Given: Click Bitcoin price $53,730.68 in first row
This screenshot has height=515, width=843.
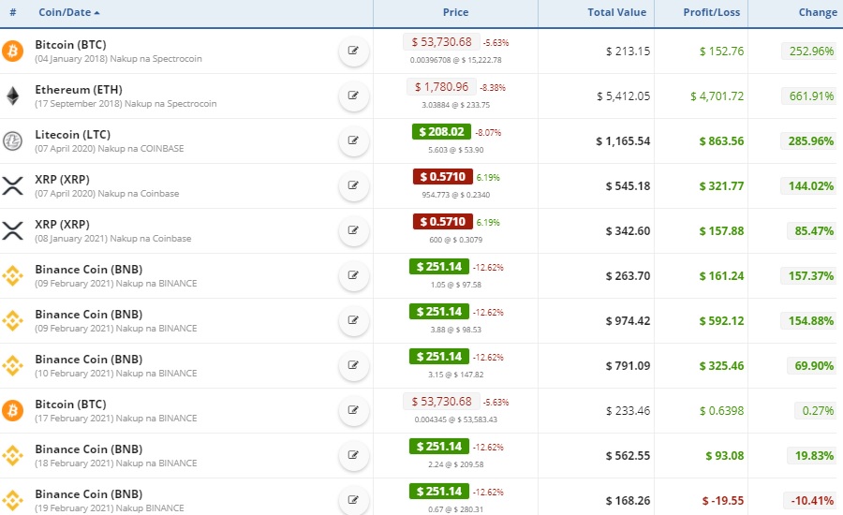Looking at the screenshot, I should (441, 42).
